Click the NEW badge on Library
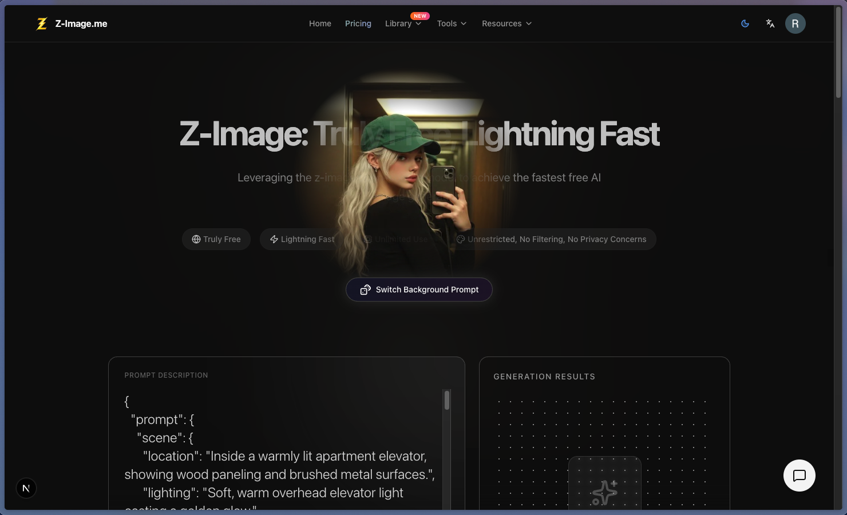This screenshot has width=847, height=515. pyautogui.click(x=419, y=15)
